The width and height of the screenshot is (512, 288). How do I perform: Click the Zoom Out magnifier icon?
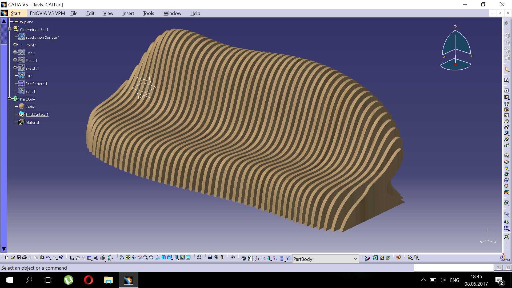pos(151,258)
